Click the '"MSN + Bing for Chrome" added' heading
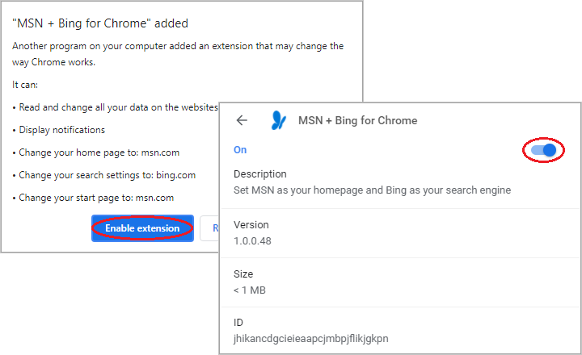Viewport: 582px width, 355px height. point(100,23)
